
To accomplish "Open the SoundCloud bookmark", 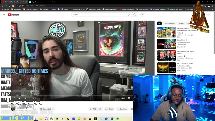I will 16,9.
